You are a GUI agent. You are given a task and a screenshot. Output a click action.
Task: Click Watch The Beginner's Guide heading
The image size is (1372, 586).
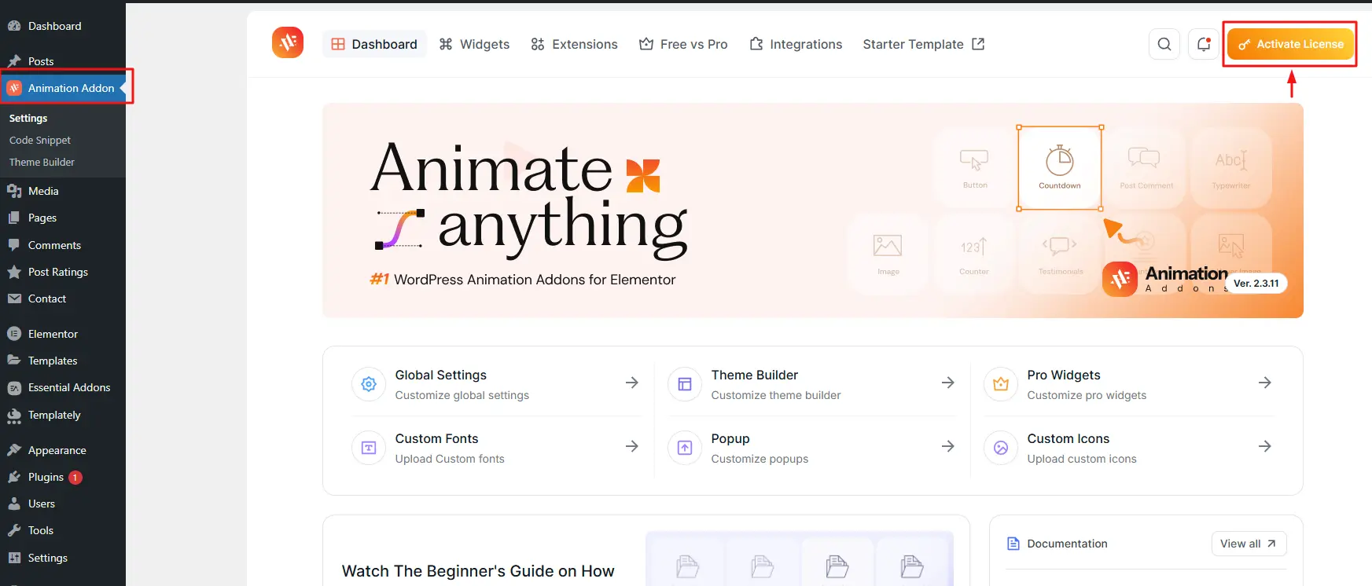point(478,571)
